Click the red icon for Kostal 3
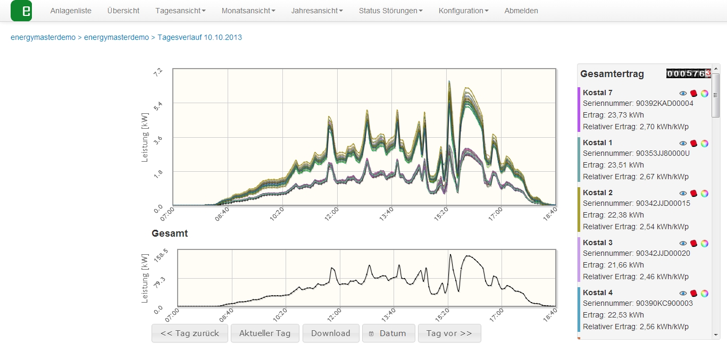 point(693,244)
